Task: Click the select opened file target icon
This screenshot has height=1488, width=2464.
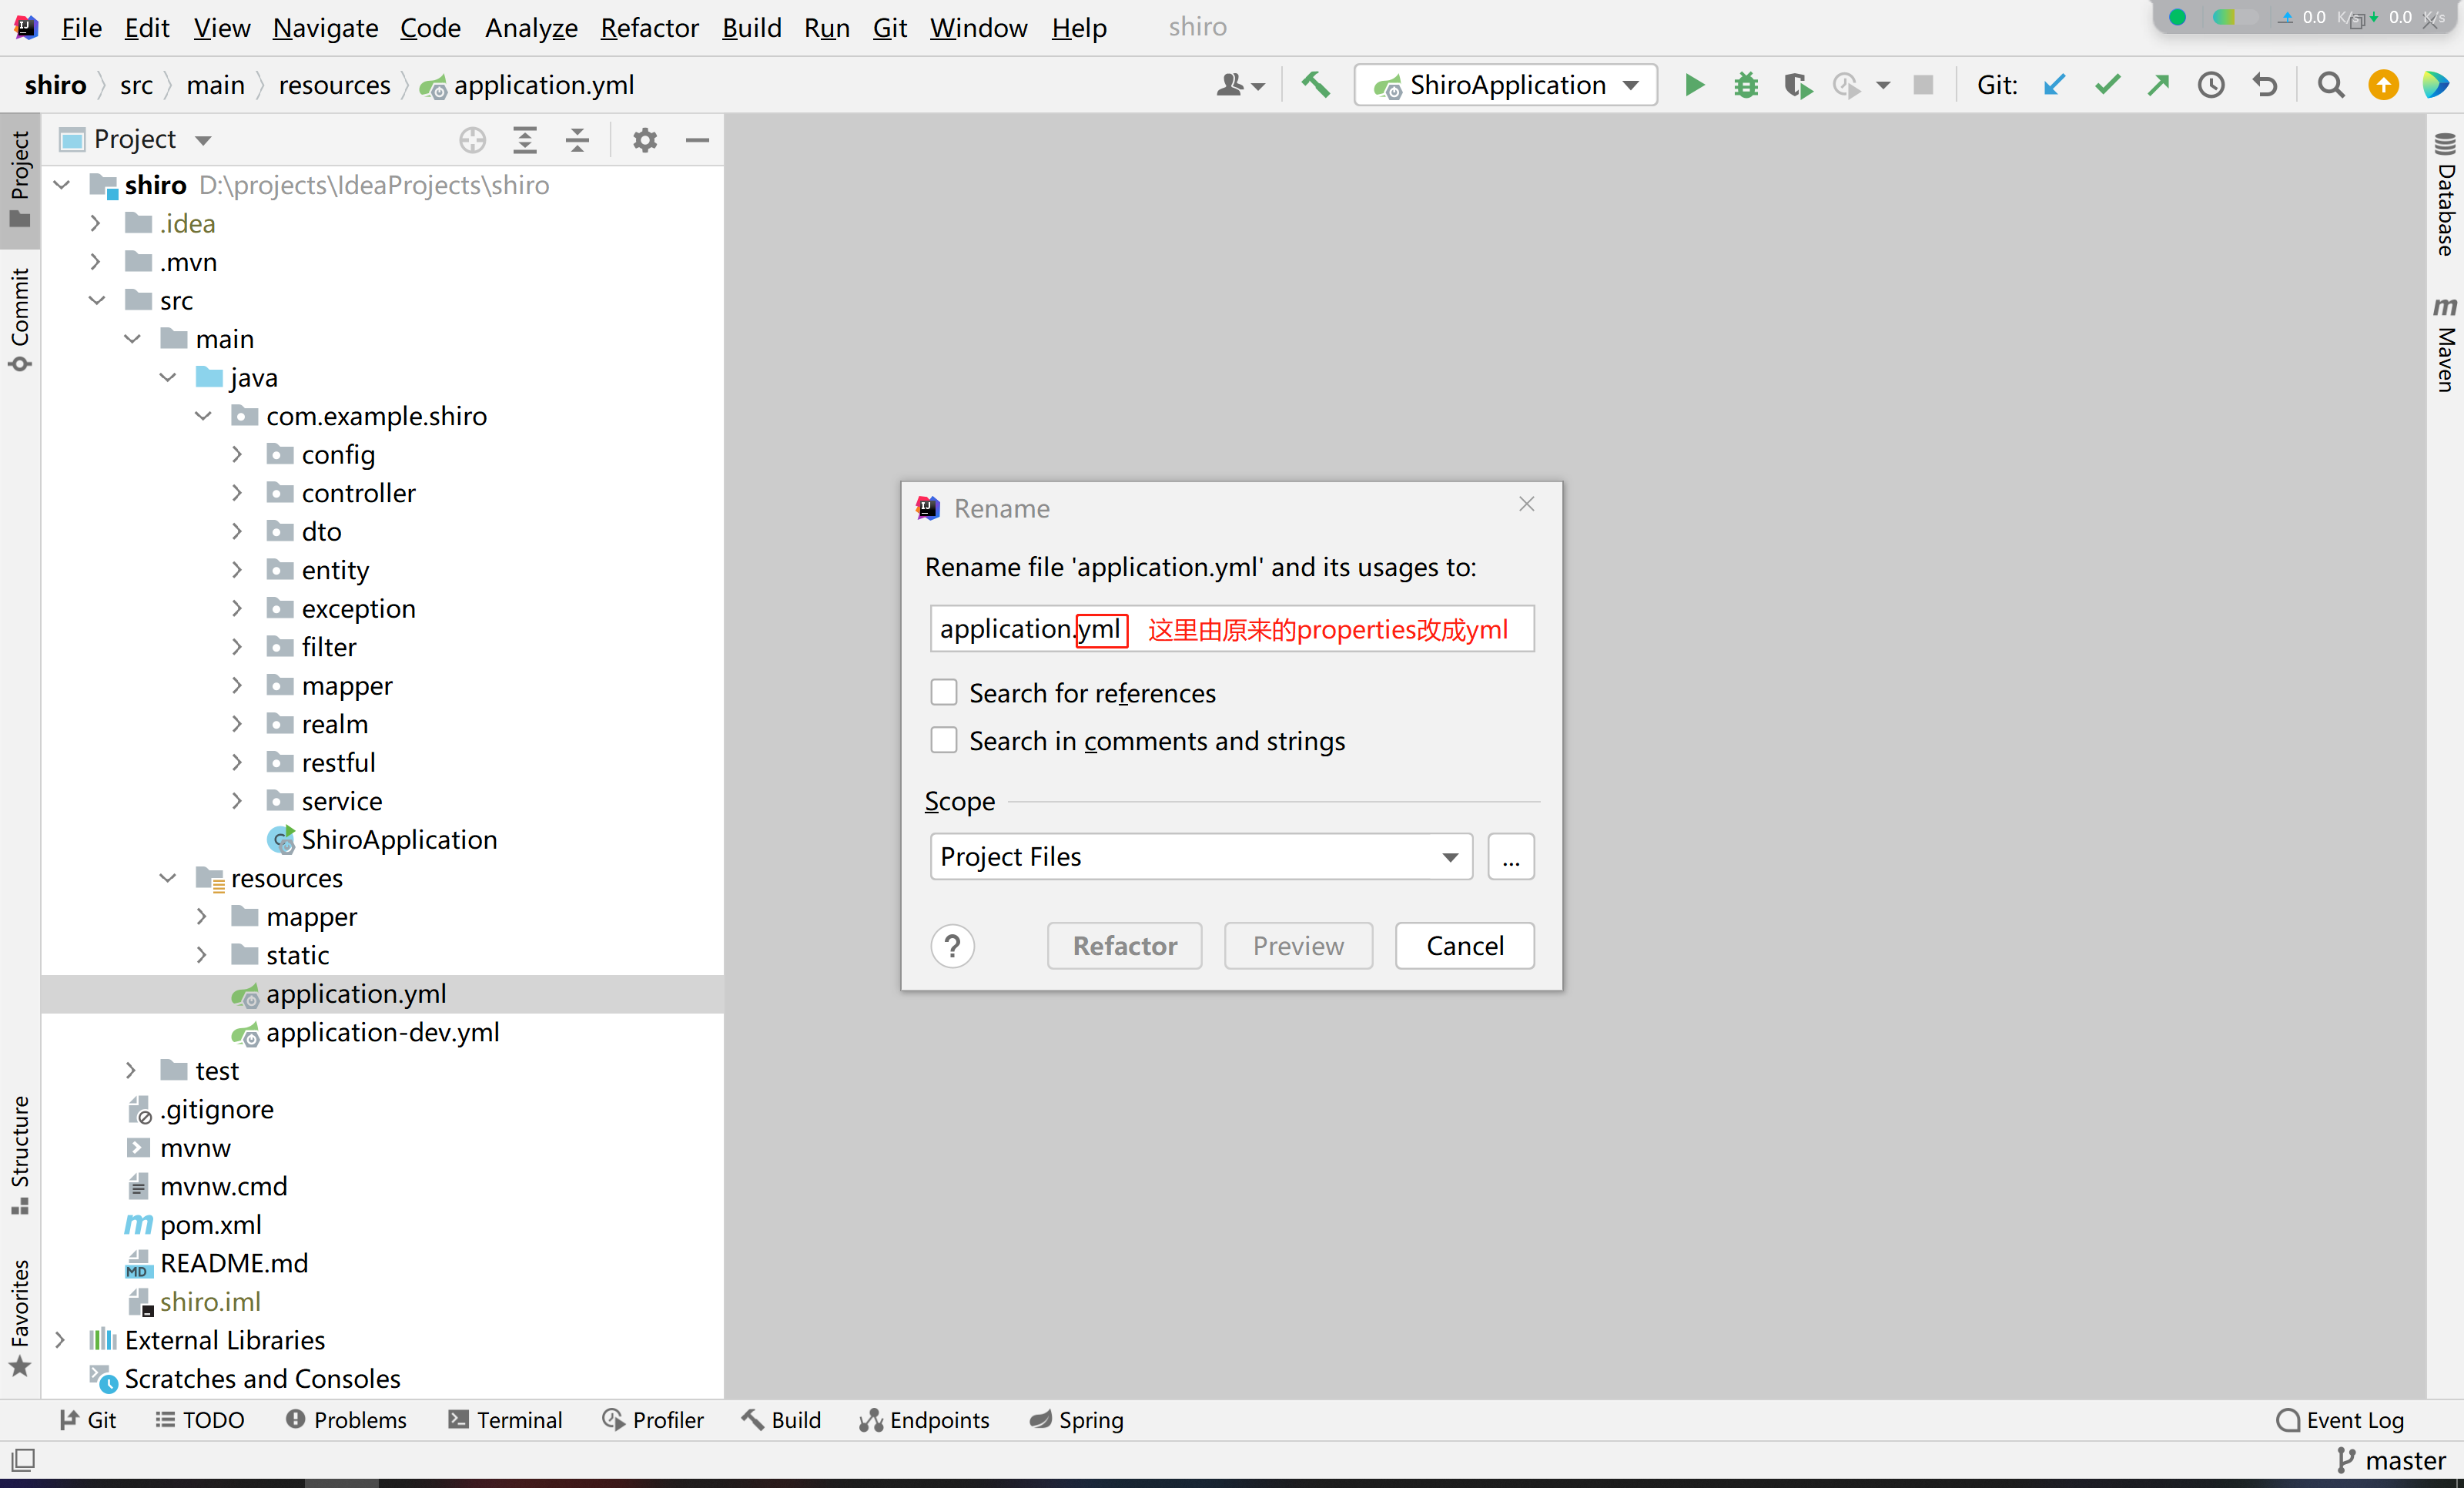Action: tap(472, 139)
